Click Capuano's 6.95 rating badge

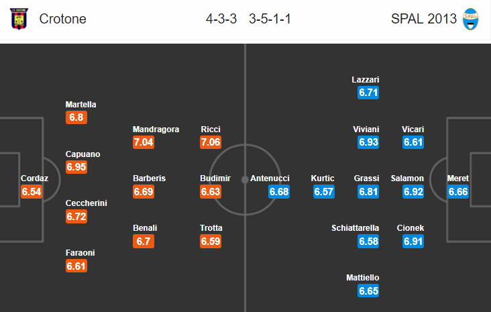[76, 167]
